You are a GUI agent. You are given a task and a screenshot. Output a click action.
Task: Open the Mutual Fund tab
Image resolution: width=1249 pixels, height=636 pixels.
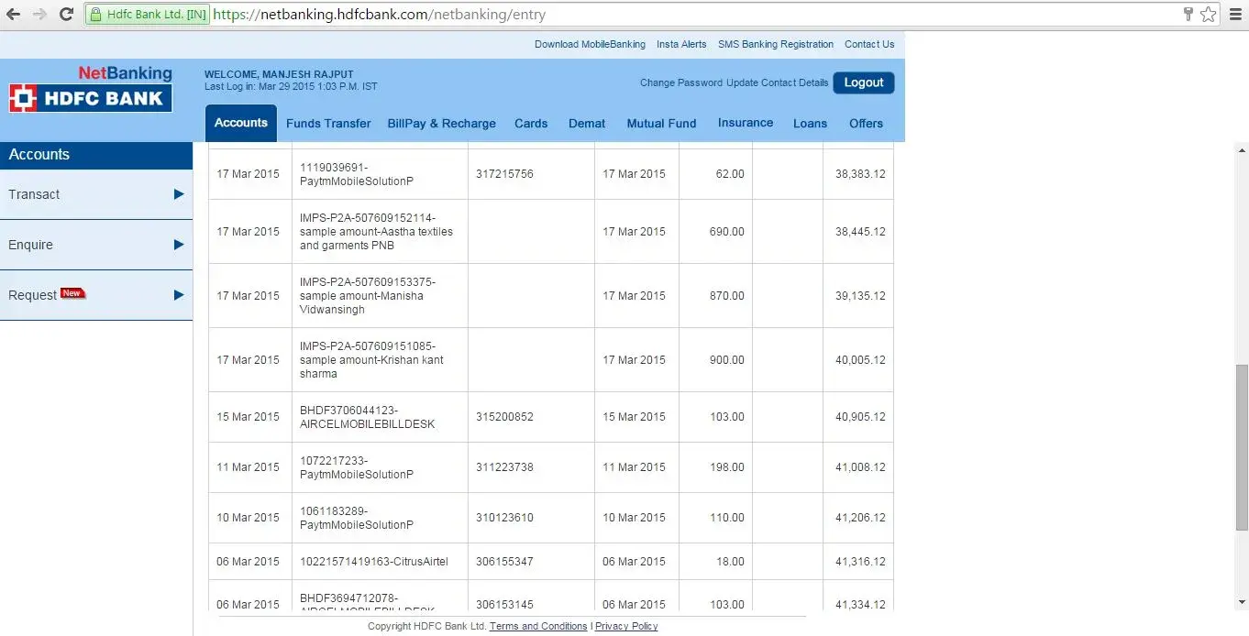pyautogui.click(x=661, y=124)
